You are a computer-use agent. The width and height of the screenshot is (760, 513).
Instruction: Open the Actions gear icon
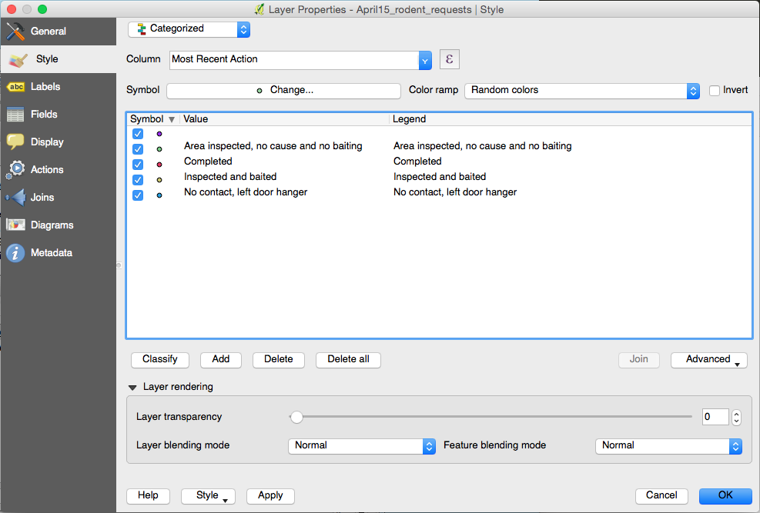pyautogui.click(x=15, y=170)
